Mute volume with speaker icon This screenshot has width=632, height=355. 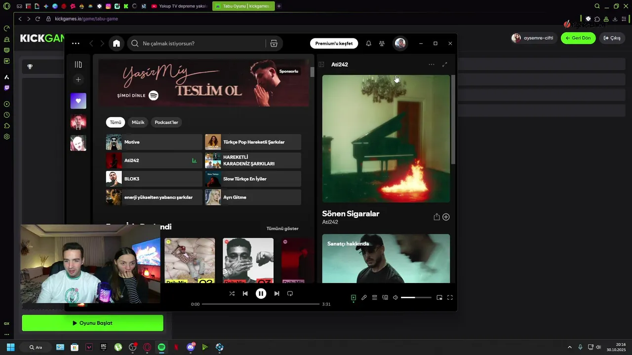click(395, 297)
